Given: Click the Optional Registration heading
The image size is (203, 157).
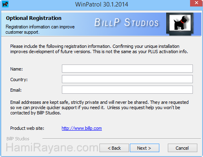Looking at the screenshot, I should pos(34,18).
